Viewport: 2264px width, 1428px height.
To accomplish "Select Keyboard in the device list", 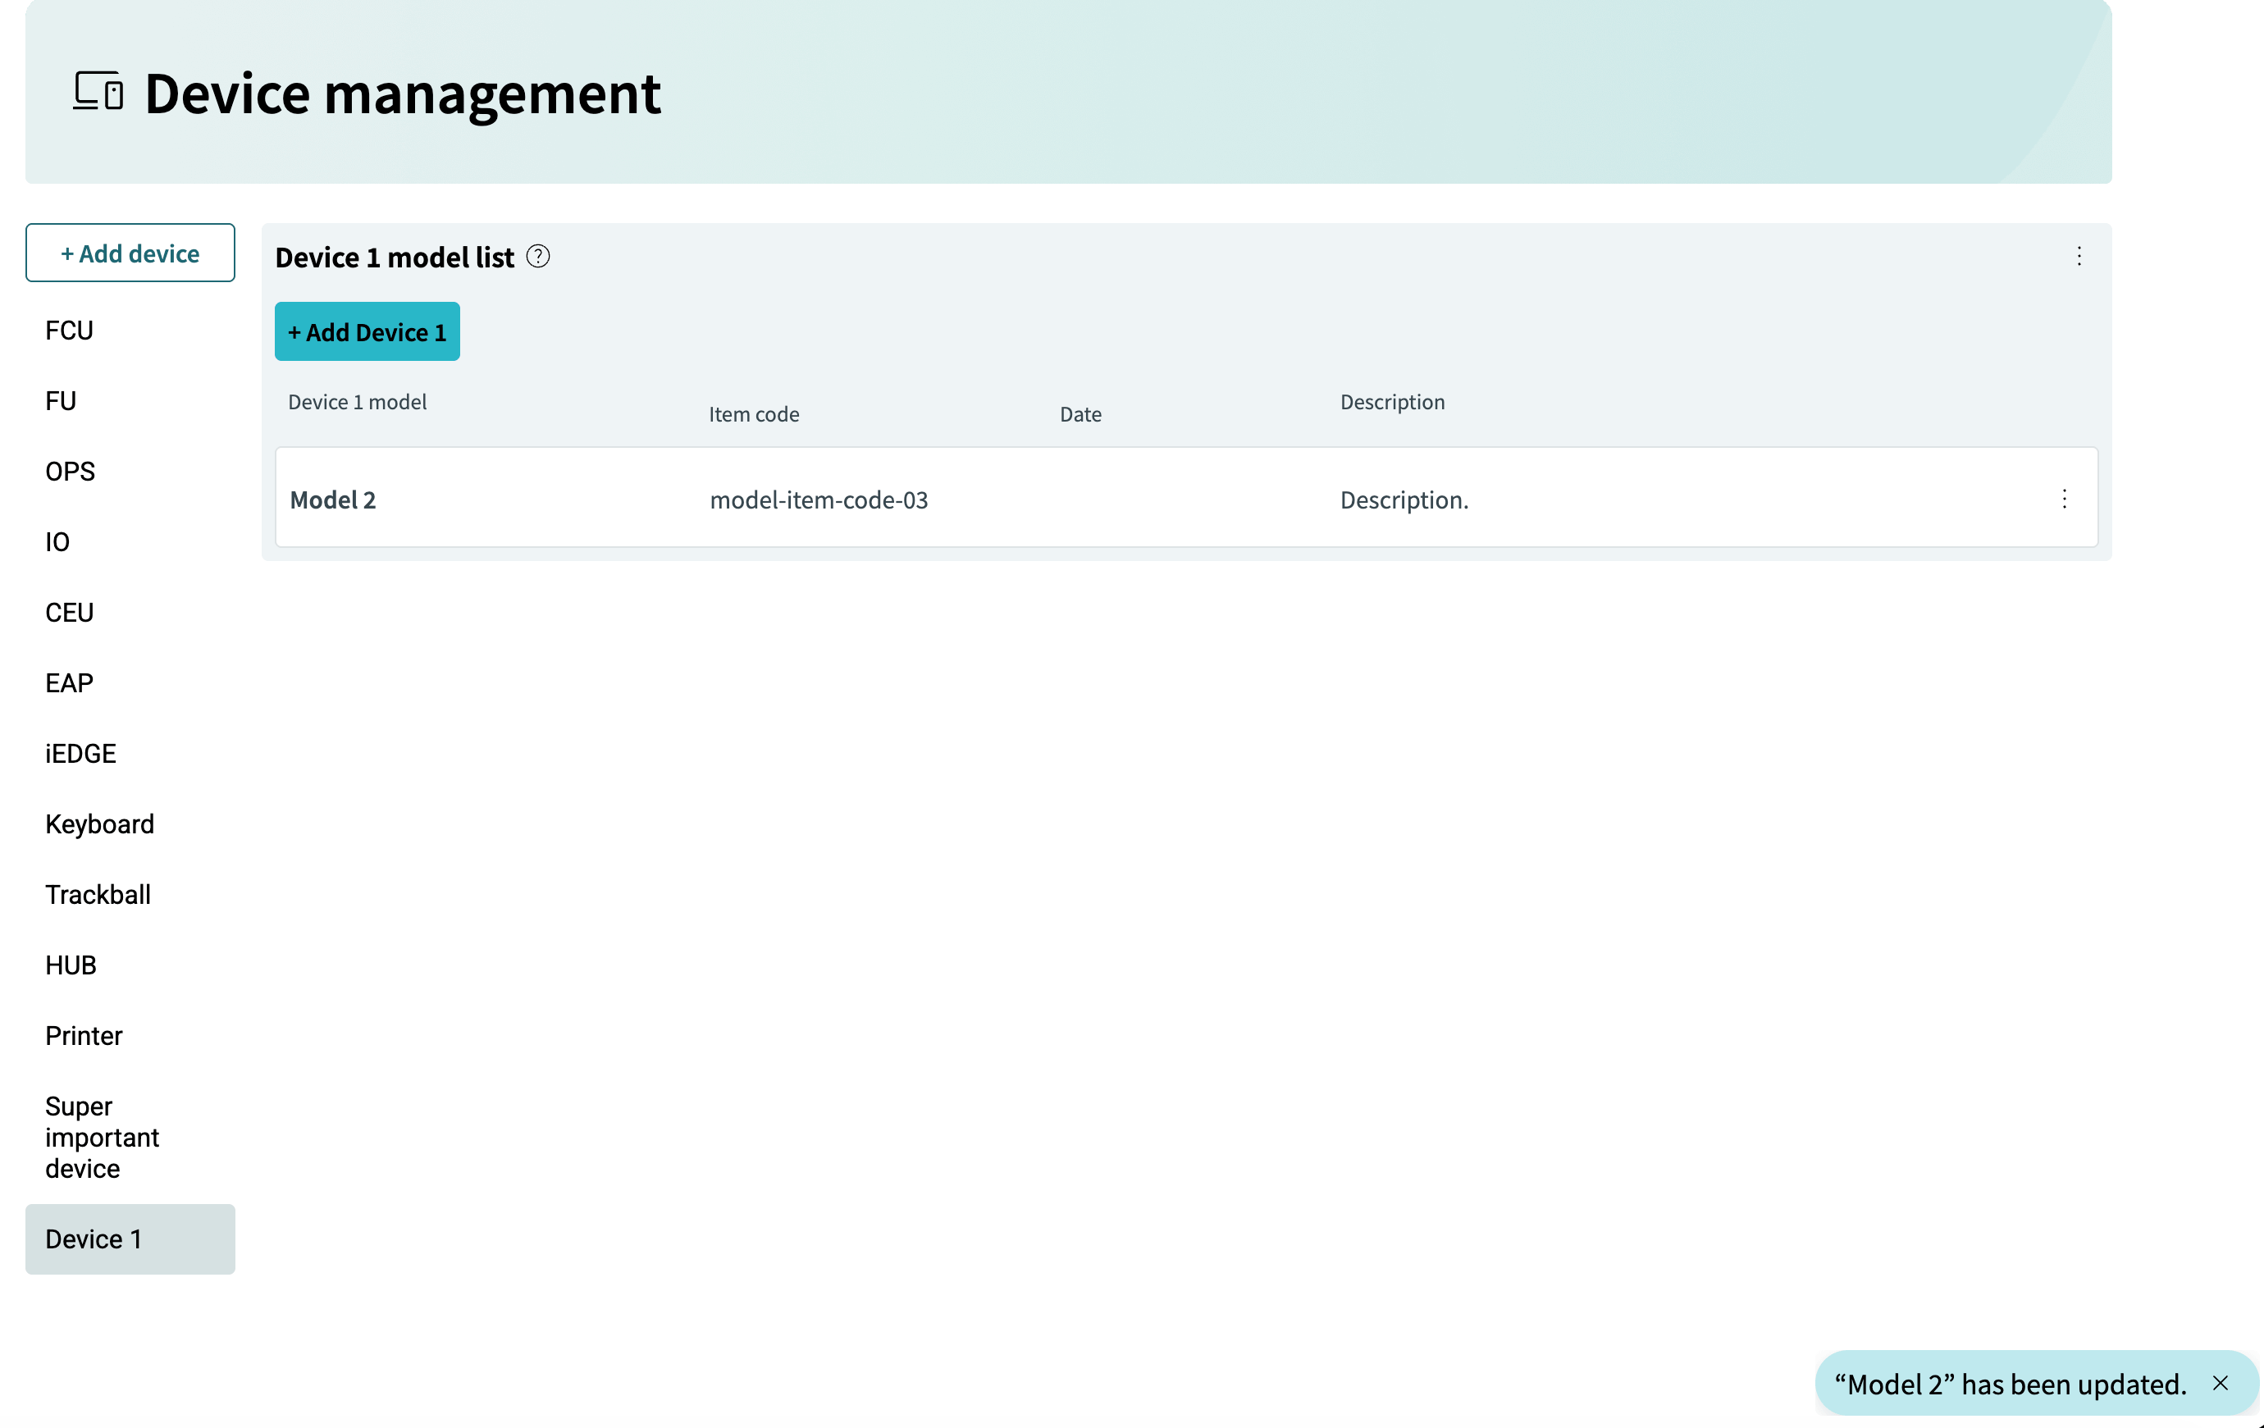I will [x=130, y=823].
